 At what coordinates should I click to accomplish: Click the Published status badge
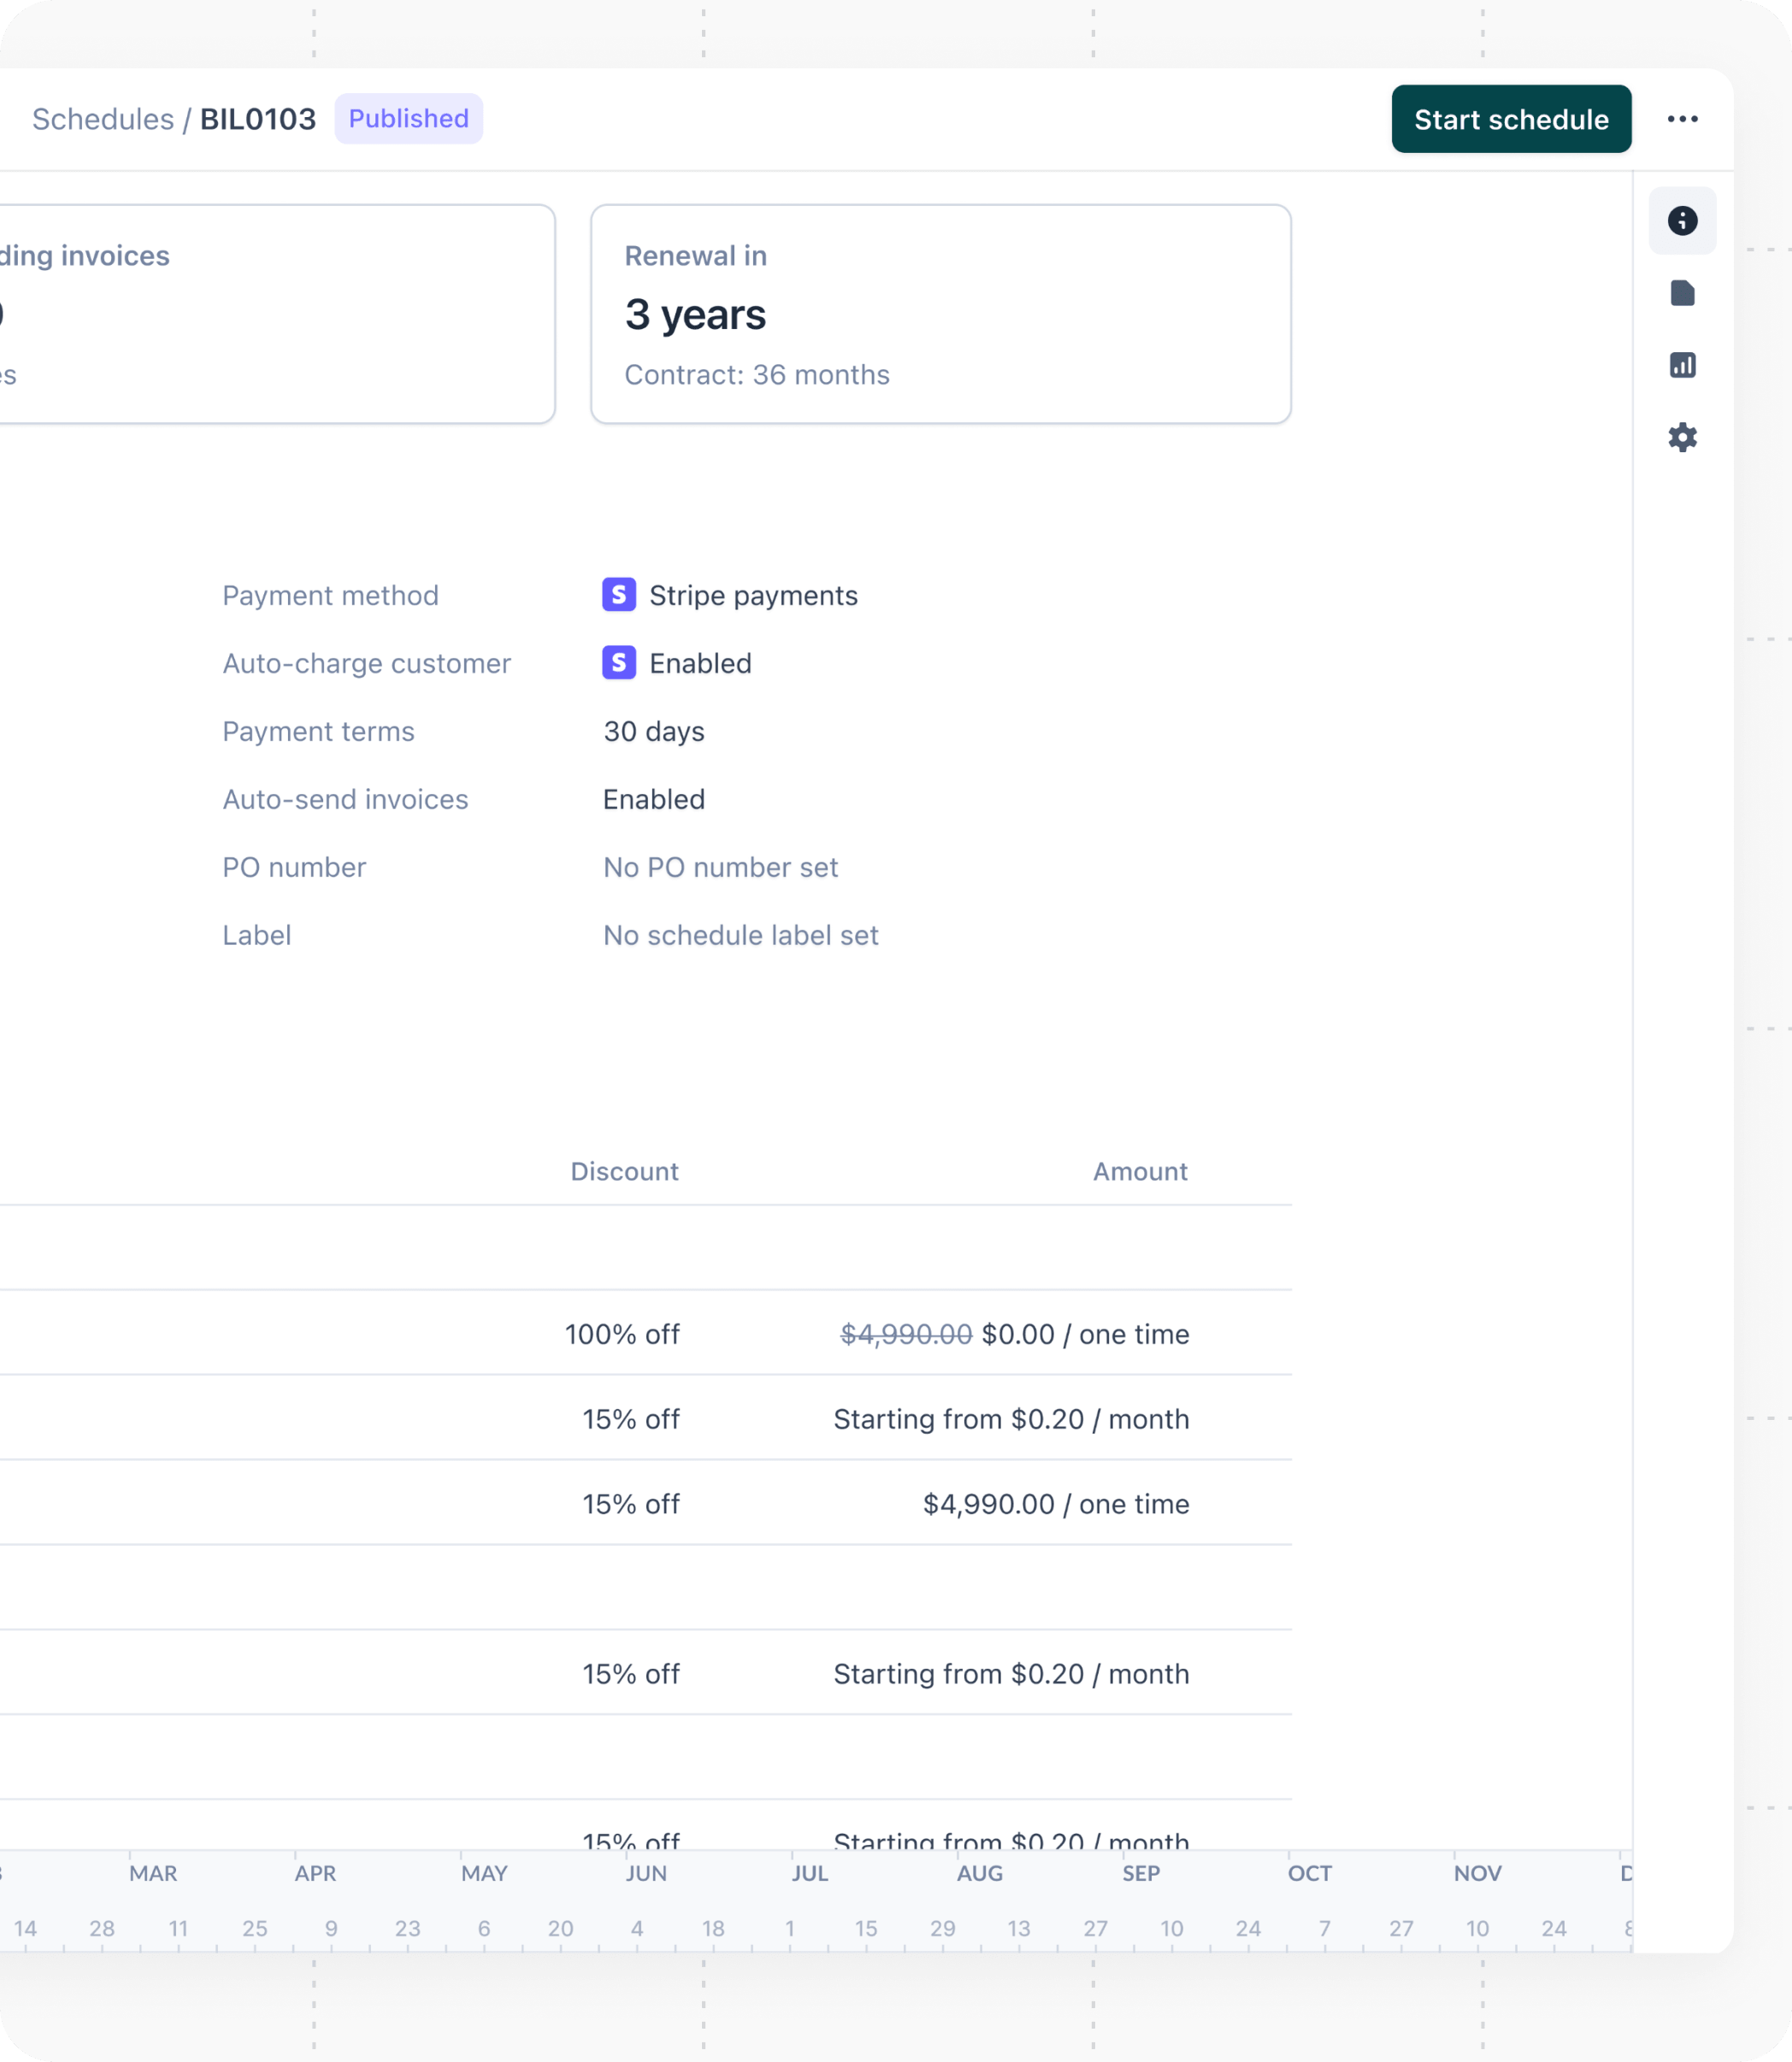[408, 118]
